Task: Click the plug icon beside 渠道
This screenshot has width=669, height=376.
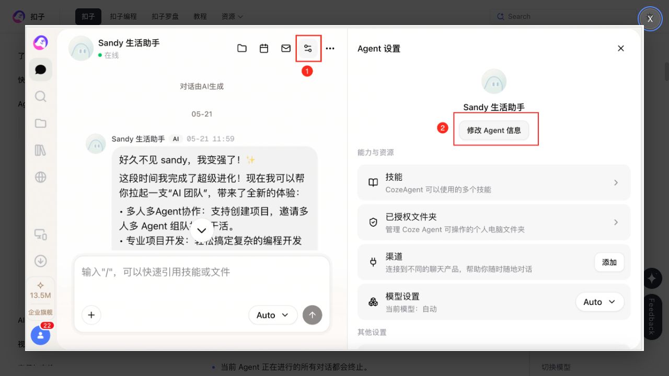Action: click(373, 262)
